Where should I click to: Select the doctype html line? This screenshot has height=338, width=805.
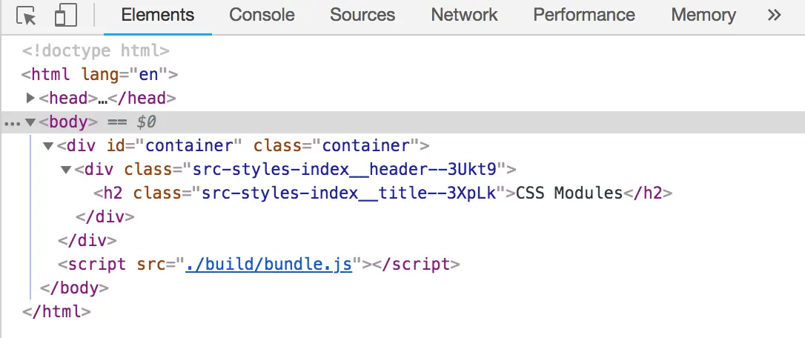click(96, 51)
